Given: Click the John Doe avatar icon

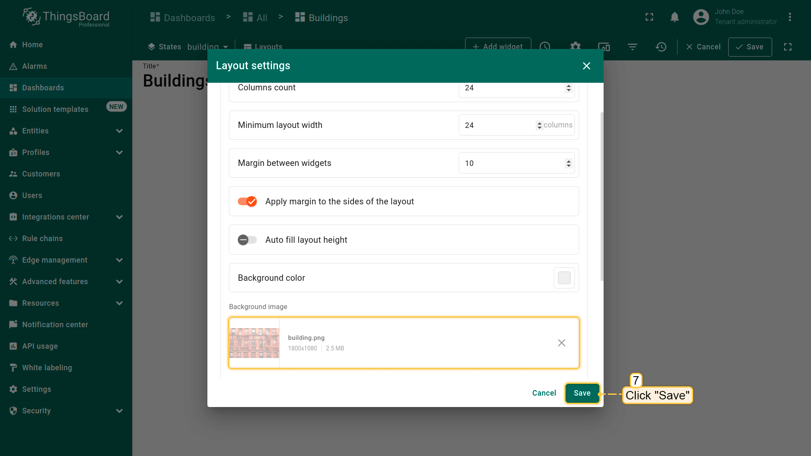Looking at the screenshot, I should click(x=701, y=17).
